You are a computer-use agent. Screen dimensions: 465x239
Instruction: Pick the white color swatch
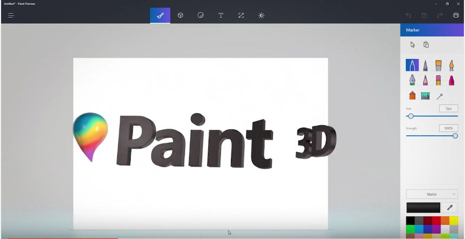[x=445, y=229]
